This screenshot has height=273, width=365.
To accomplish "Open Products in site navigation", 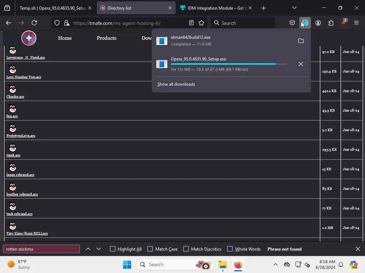I will tap(107, 38).
